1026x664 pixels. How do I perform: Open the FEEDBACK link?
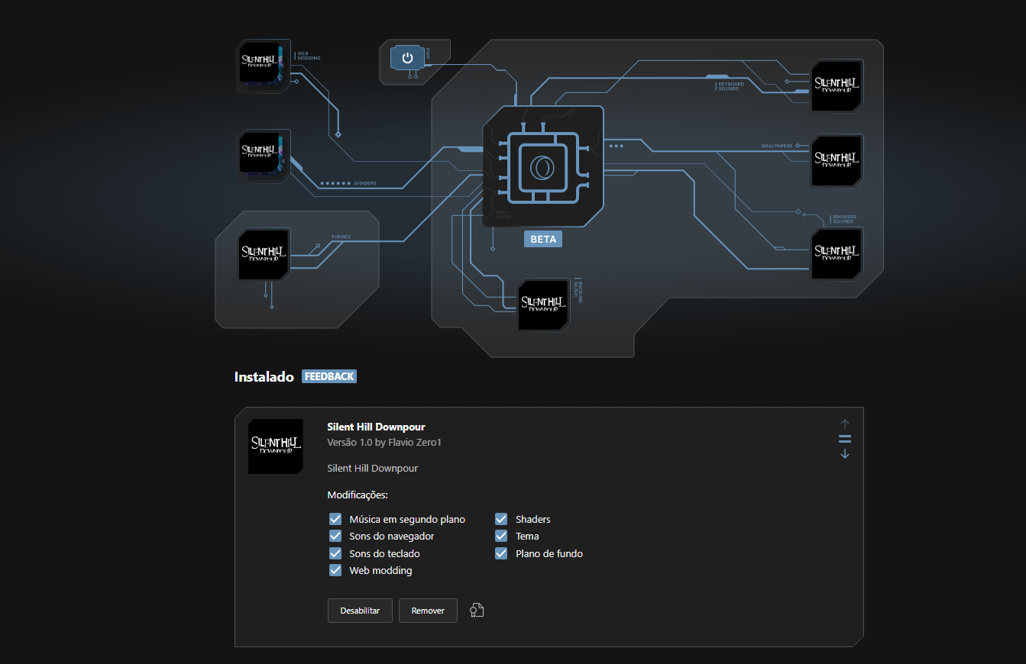coord(329,376)
